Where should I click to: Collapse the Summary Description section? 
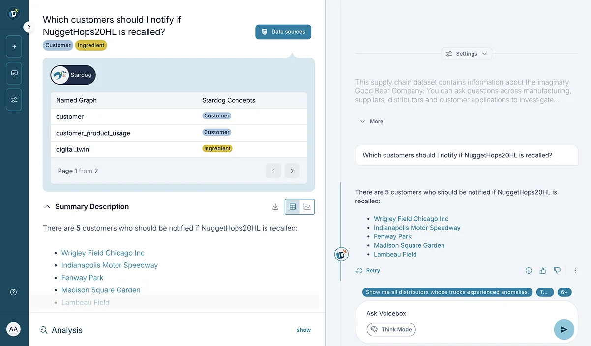(x=47, y=207)
